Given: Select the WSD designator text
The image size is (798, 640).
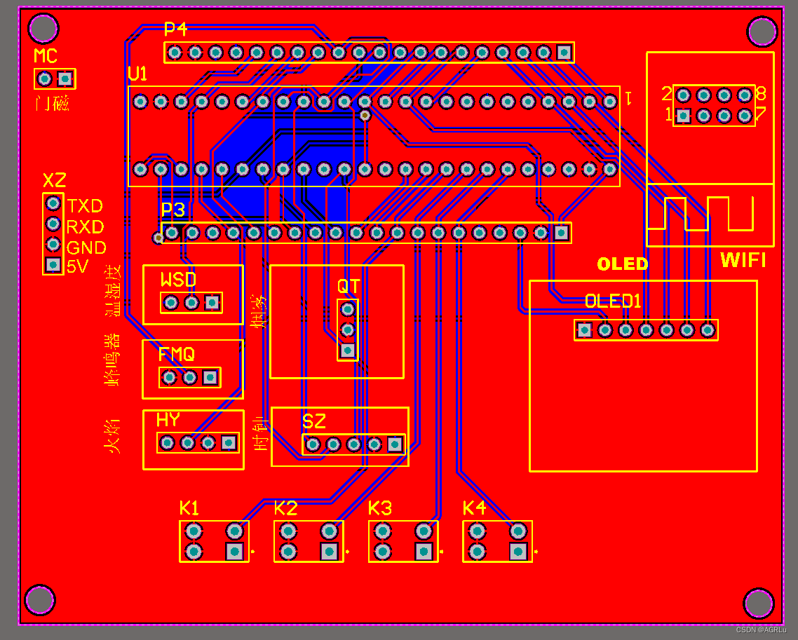Looking at the screenshot, I should click(x=178, y=280).
